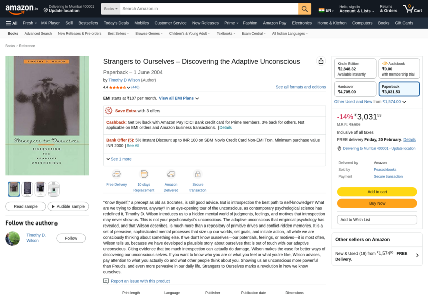This screenshot has width=428, height=300.
Task: Click the Free Delivery truck icon
Action: point(116,174)
